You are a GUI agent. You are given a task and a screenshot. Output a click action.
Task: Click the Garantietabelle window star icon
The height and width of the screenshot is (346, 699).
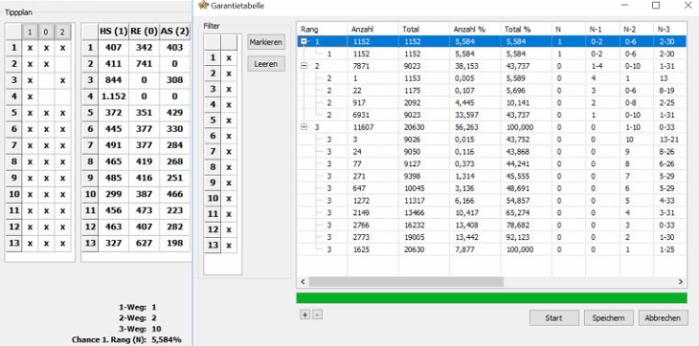(203, 6)
